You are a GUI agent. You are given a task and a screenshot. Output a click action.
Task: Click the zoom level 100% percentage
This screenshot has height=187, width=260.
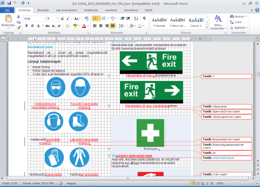click(220, 183)
